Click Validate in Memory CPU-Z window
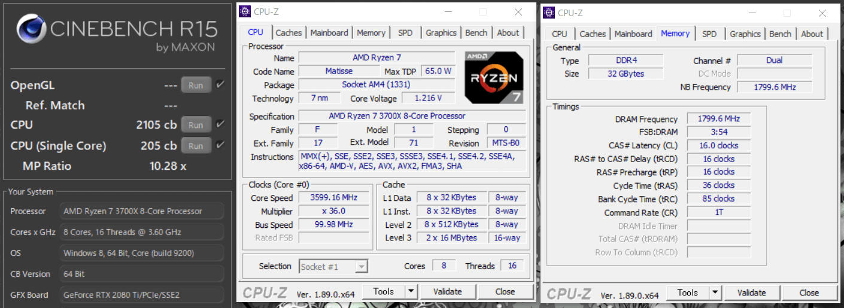 click(752, 293)
